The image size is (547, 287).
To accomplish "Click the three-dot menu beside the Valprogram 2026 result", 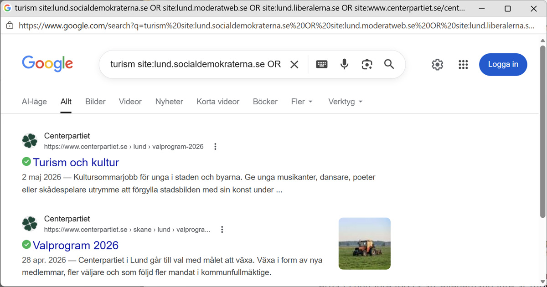I will [222, 230].
